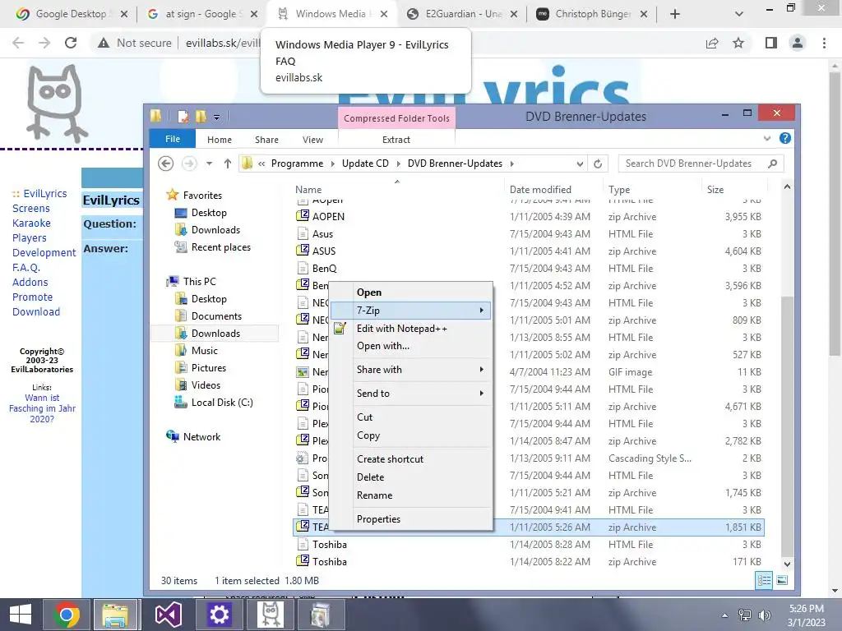Image resolution: width=842 pixels, height=631 pixels.
Task: Open the Download link on EvilLyrics sidebar
Action: 36,311
